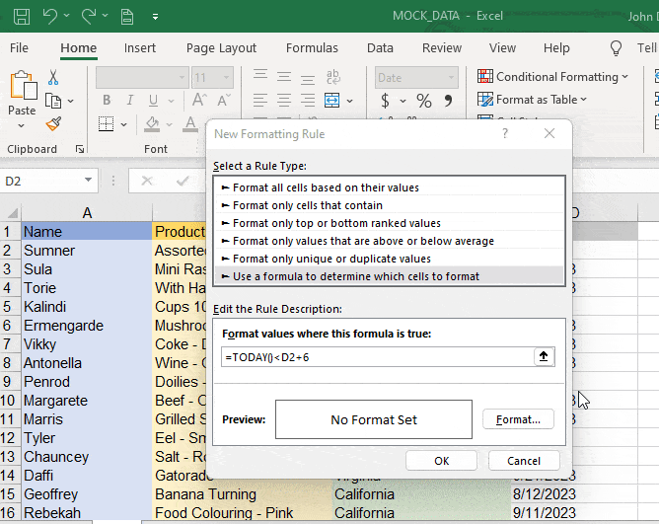Image resolution: width=659 pixels, height=524 pixels.
Task: Open the Borders dropdown arrow
Action: (123, 124)
